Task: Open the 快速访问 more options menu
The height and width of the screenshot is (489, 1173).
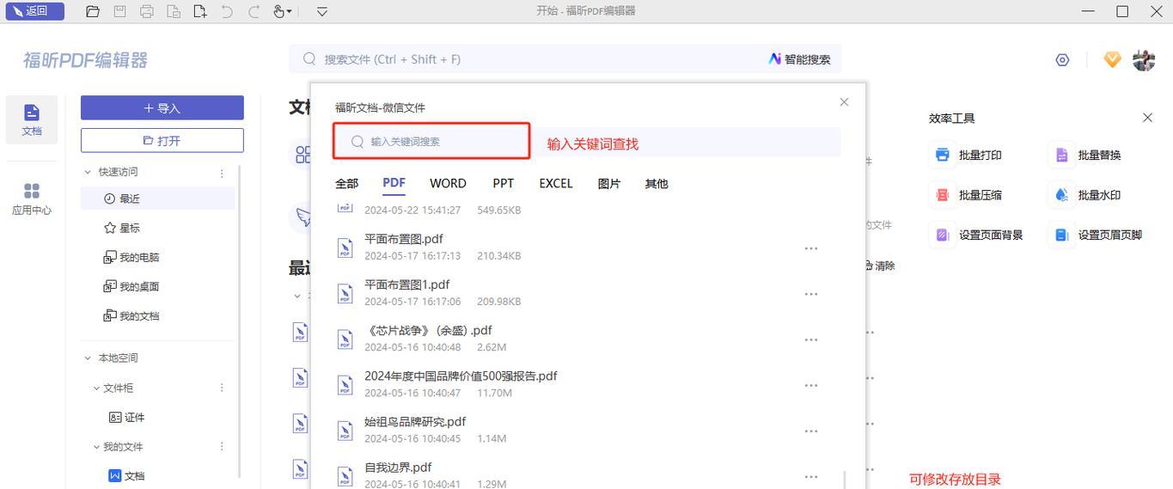Action: [x=222, y=173]
